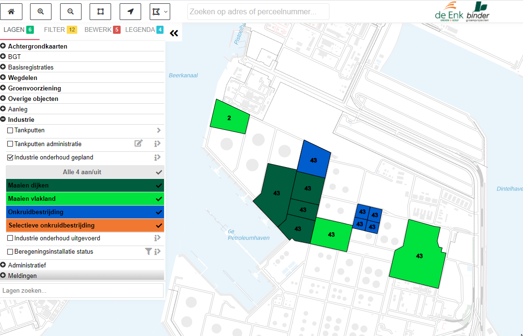This screenshot has height=336, width=523.
Task: Toggle the green Maaien vlakland legend entry
Action: (85, 198)
